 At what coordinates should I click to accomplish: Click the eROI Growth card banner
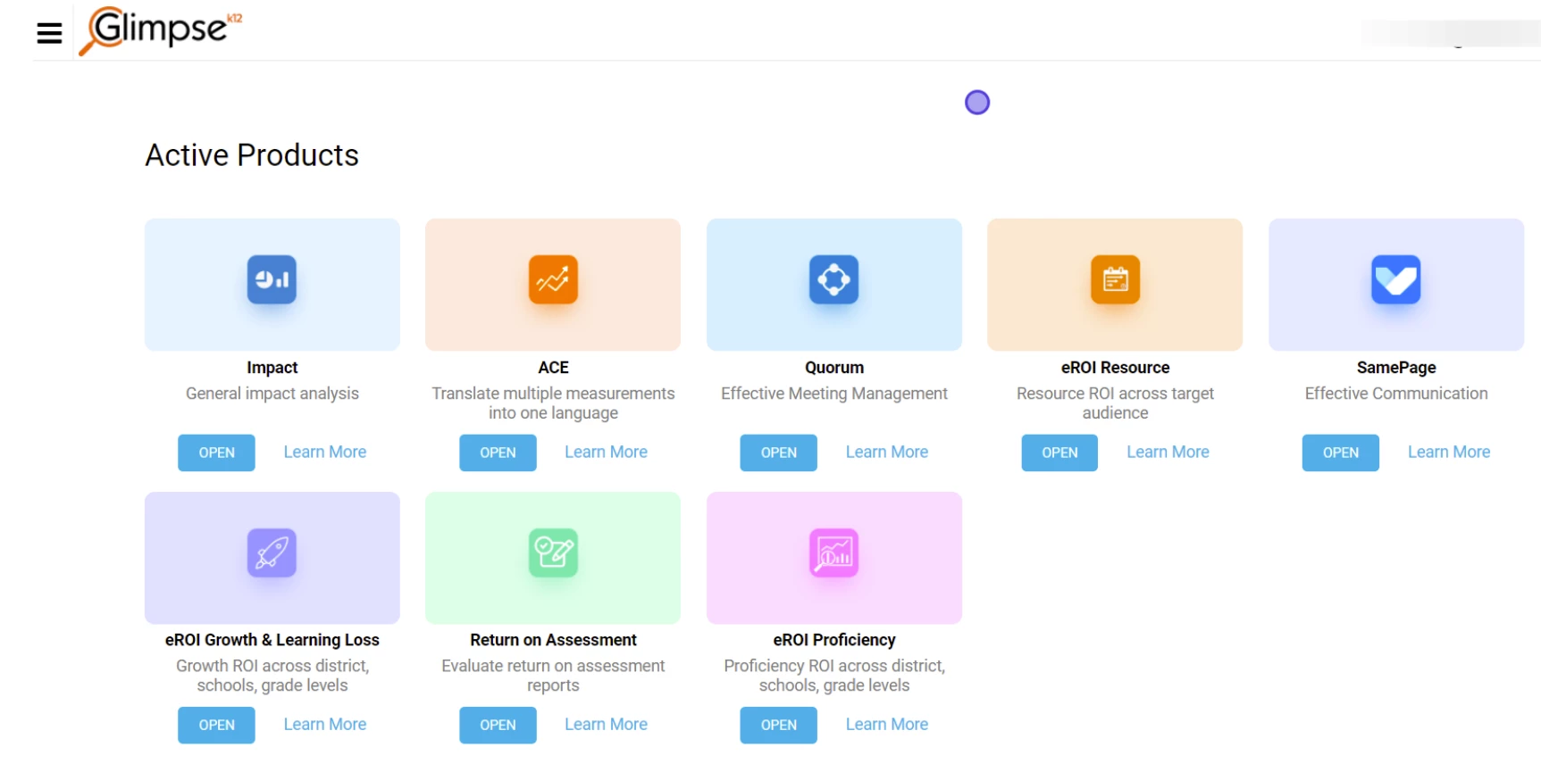pos(272,558)
